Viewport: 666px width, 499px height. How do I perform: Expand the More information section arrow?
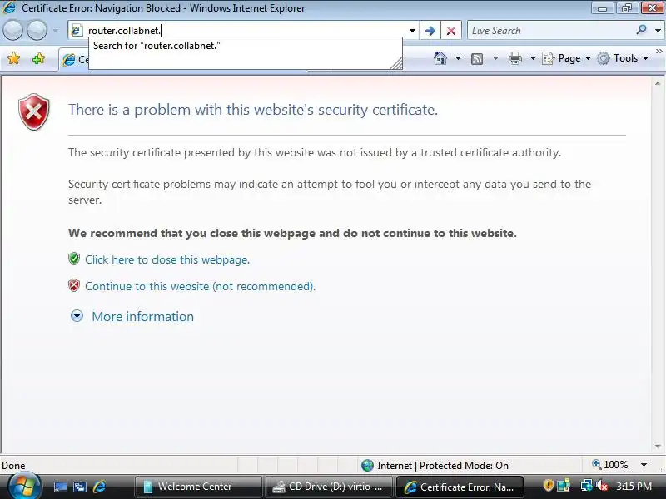pyautogui.click(x=77, y=316)
